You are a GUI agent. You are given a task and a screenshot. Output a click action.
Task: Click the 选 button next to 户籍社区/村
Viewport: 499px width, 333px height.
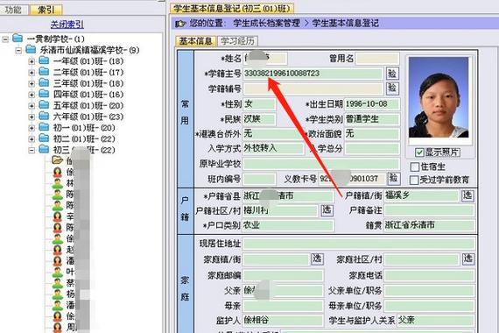(327, 210)
